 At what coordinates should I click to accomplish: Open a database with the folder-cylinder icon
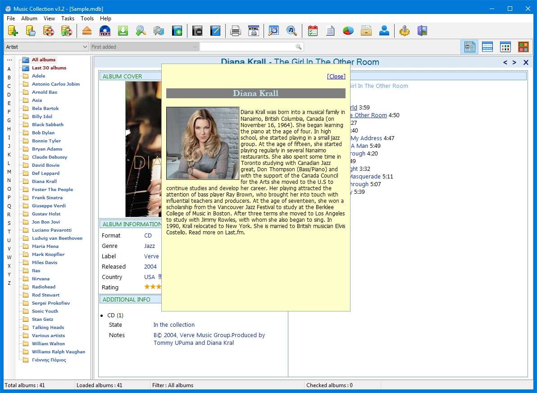[x=31, y=31]
